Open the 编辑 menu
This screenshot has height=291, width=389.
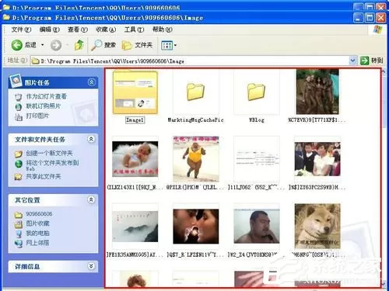pos(49,29)
